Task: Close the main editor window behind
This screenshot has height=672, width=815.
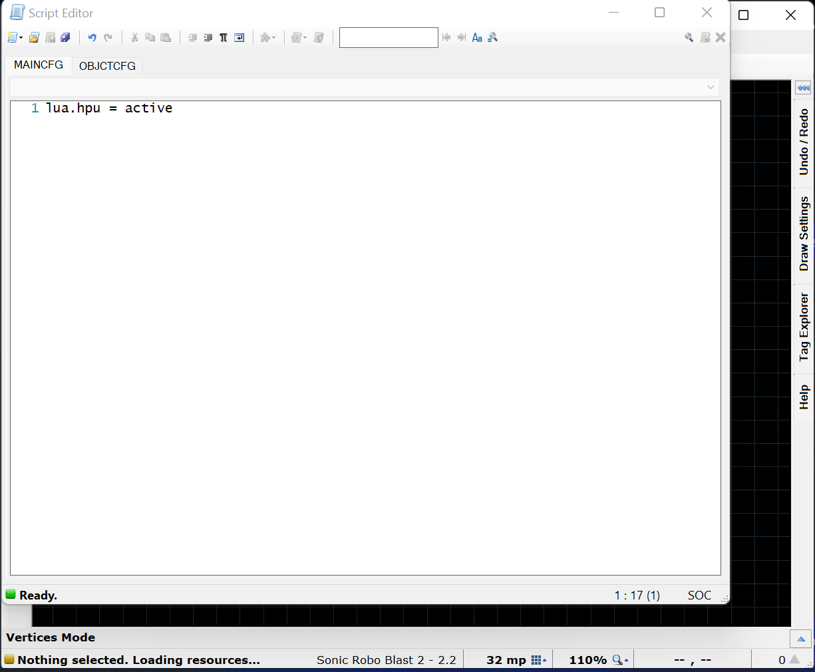Action: (790, 15)
